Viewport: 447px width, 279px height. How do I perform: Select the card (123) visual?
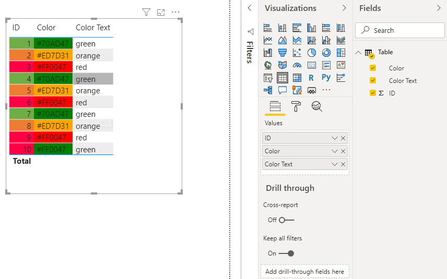pos(312,65)
